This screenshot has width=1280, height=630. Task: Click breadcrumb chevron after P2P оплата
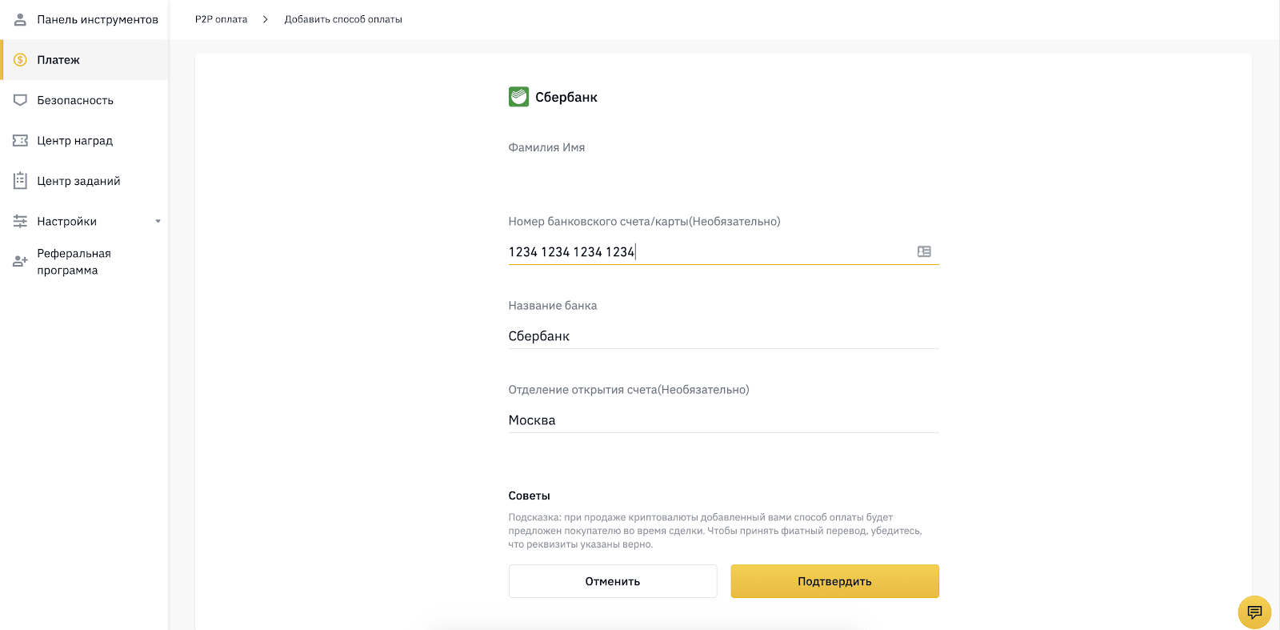pos(266,19)
